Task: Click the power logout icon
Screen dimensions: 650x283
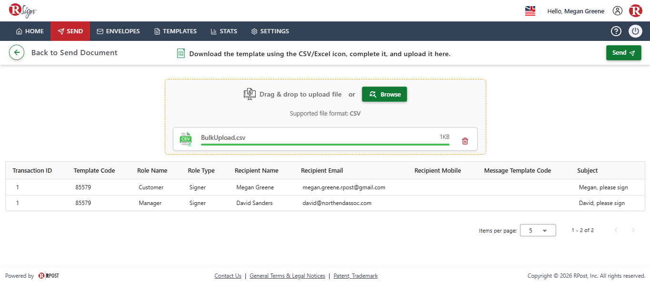Action: pos(635,31)
